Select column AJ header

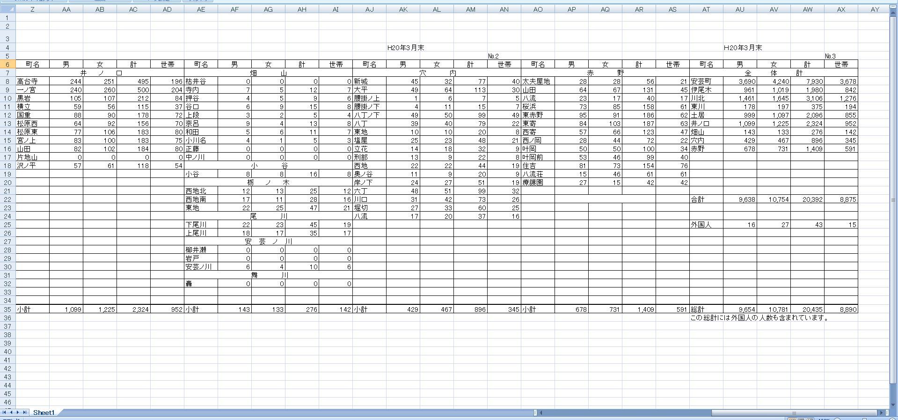coord(369,9)
